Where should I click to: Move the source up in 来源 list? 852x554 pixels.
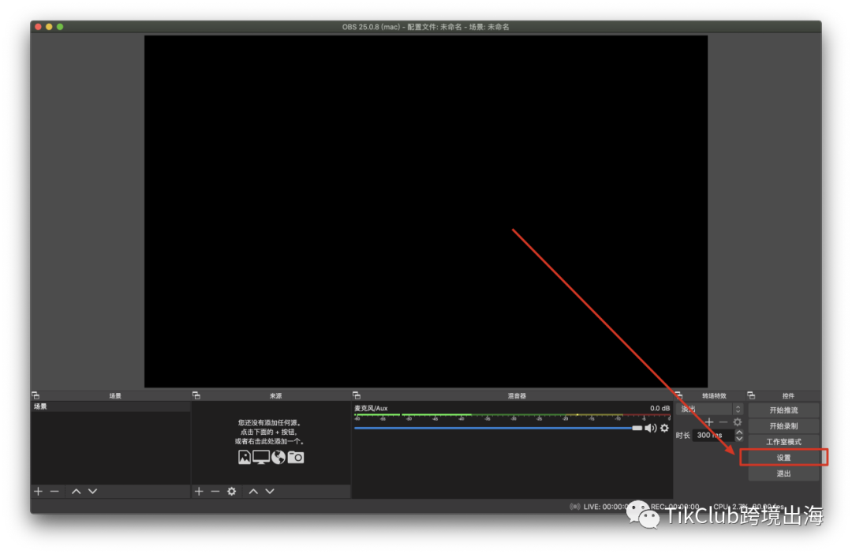click(253, 492)
